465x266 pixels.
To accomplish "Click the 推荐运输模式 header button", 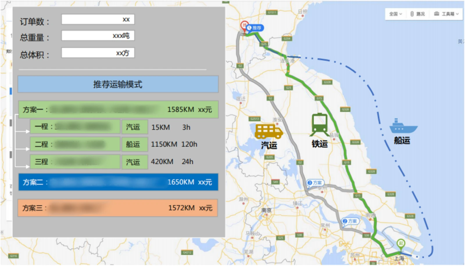I will (x=118, y=84).
